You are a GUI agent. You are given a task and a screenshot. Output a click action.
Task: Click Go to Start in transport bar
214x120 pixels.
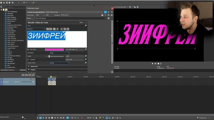(55, 118)
